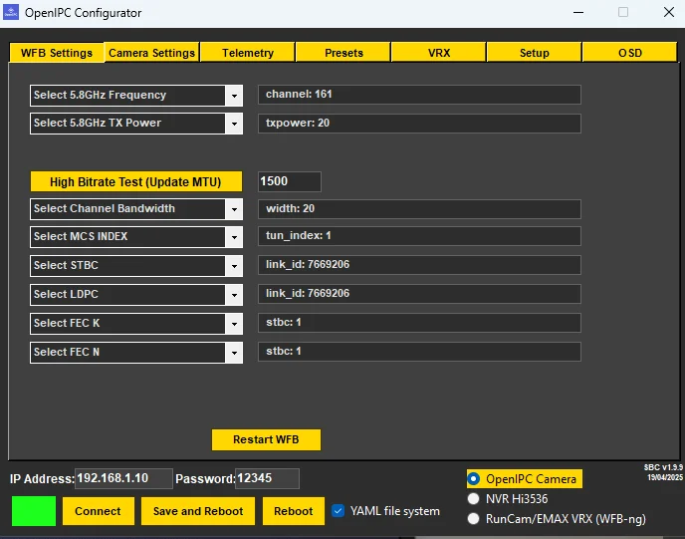The height and width of the screenshot is (539, 685).
Task: Choose RunCam/EMAX VRX (WFB-ng) radio option
Action: tap(474, 519)
